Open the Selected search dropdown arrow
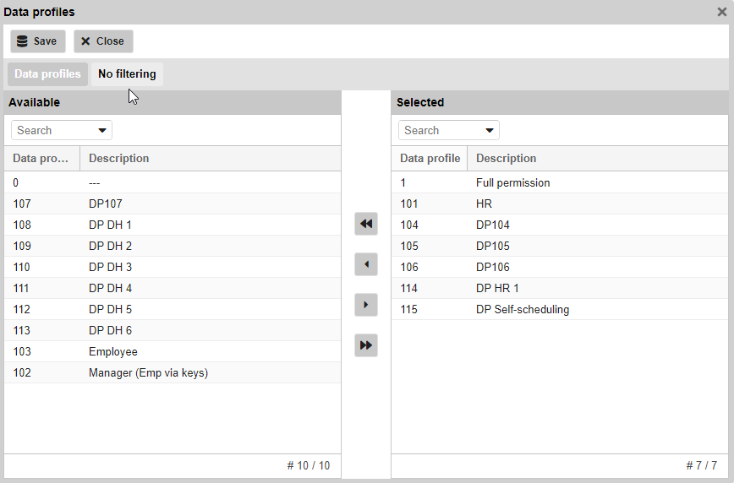Screen dimensions: 734x483 (490, 130)
